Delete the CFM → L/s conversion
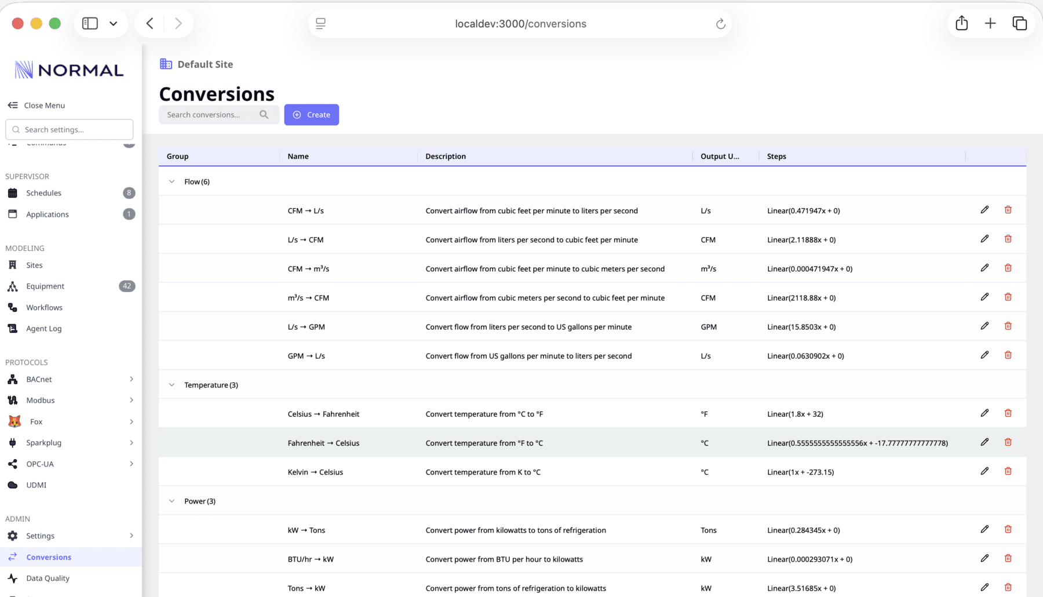The image size is (1043, 597). coord(1008,210)
